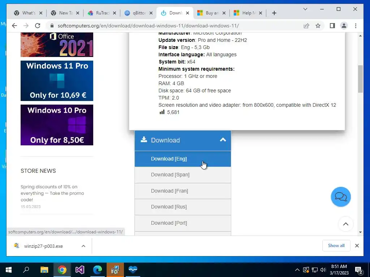Close the What's tab

(41, 13)
